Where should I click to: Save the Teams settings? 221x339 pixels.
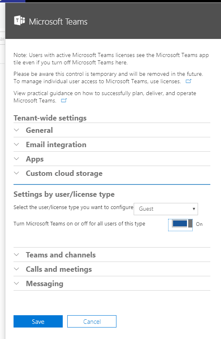click(x=38, y=321)
